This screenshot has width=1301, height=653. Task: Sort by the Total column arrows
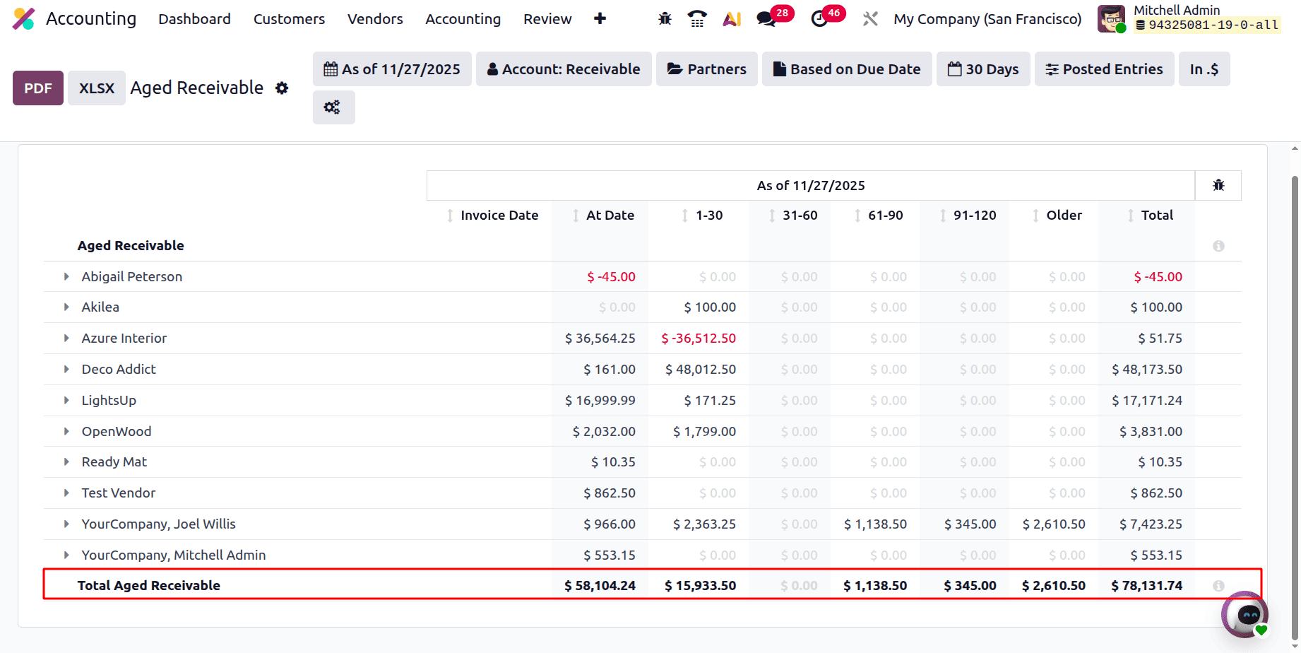[x=1131, y=216]
